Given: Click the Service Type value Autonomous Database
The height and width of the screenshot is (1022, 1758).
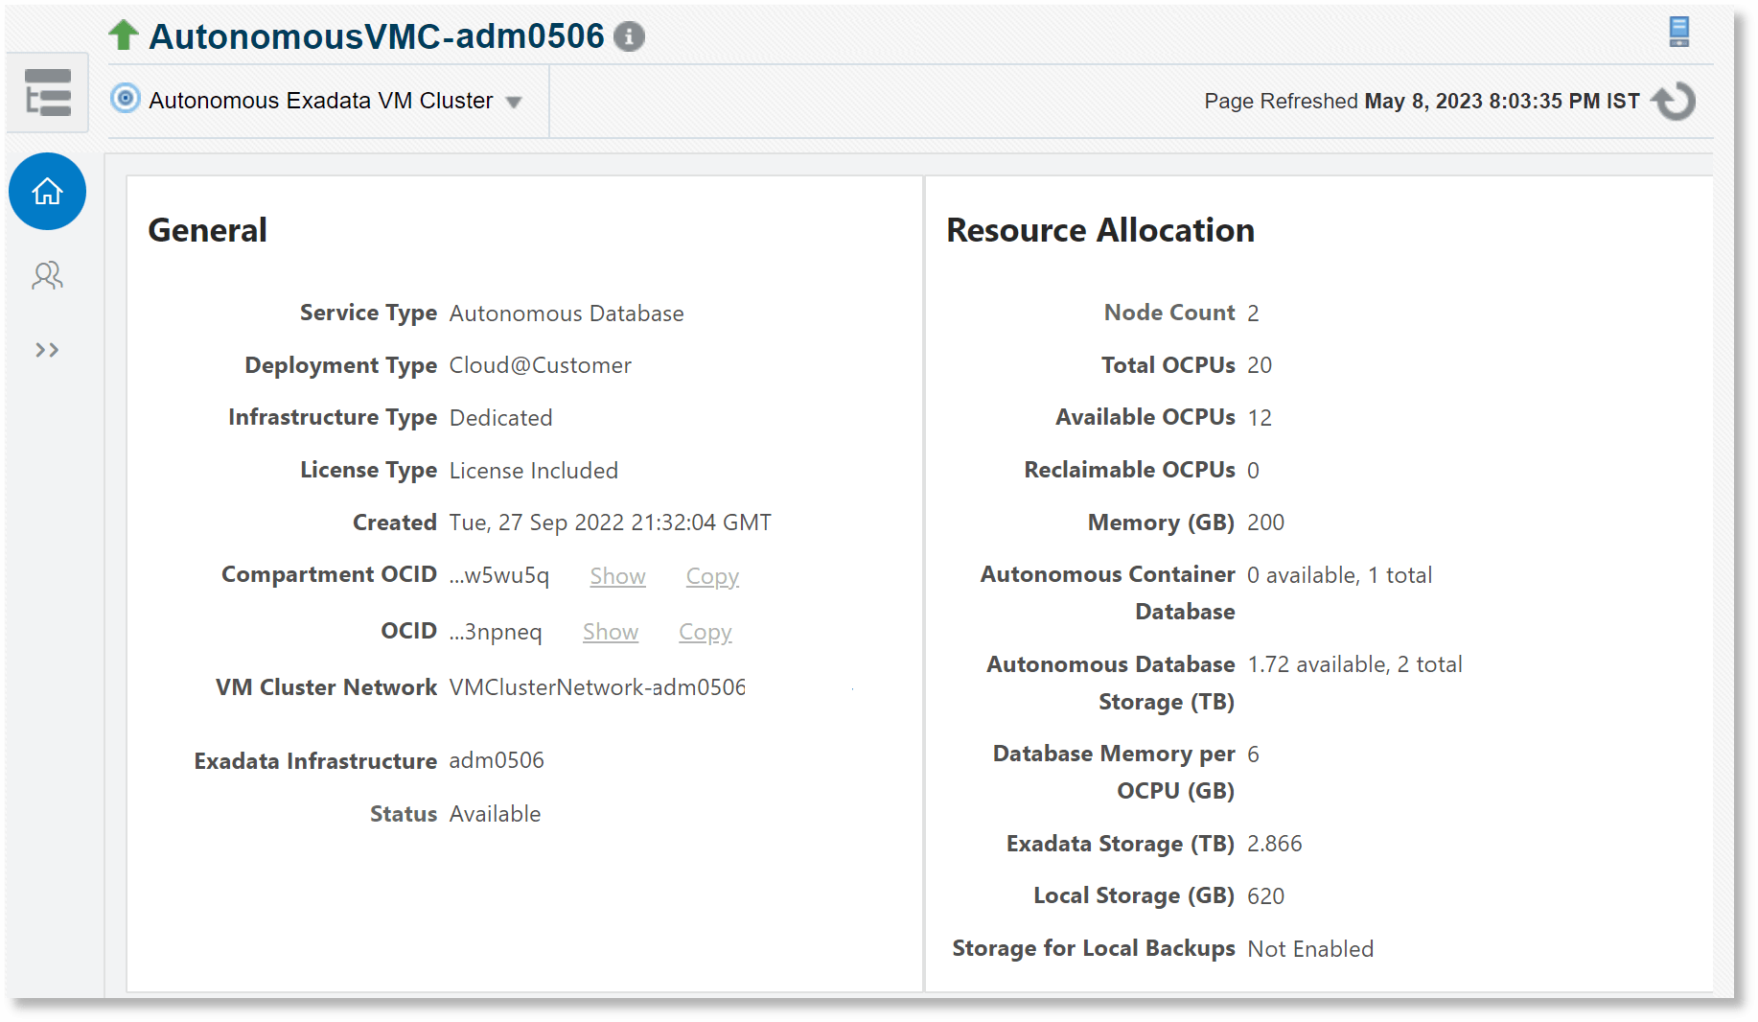Looking at the screenshot, I should [567, 314].
